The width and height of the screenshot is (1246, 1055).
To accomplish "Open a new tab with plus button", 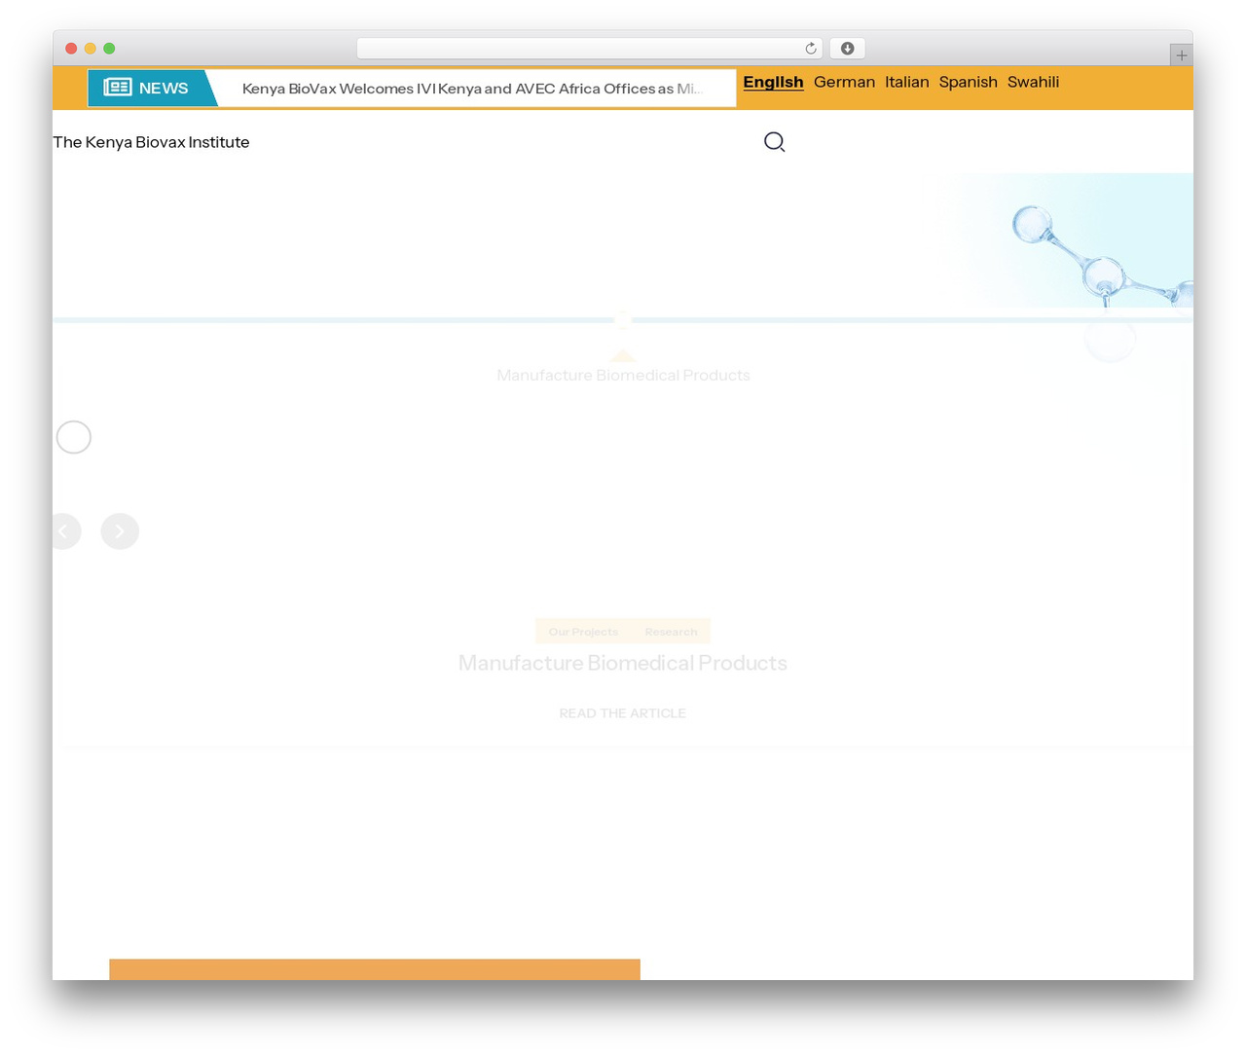I will [1181, 55].
